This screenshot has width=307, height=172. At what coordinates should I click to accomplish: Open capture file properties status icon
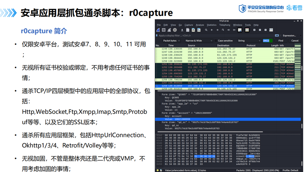point(161,170)
